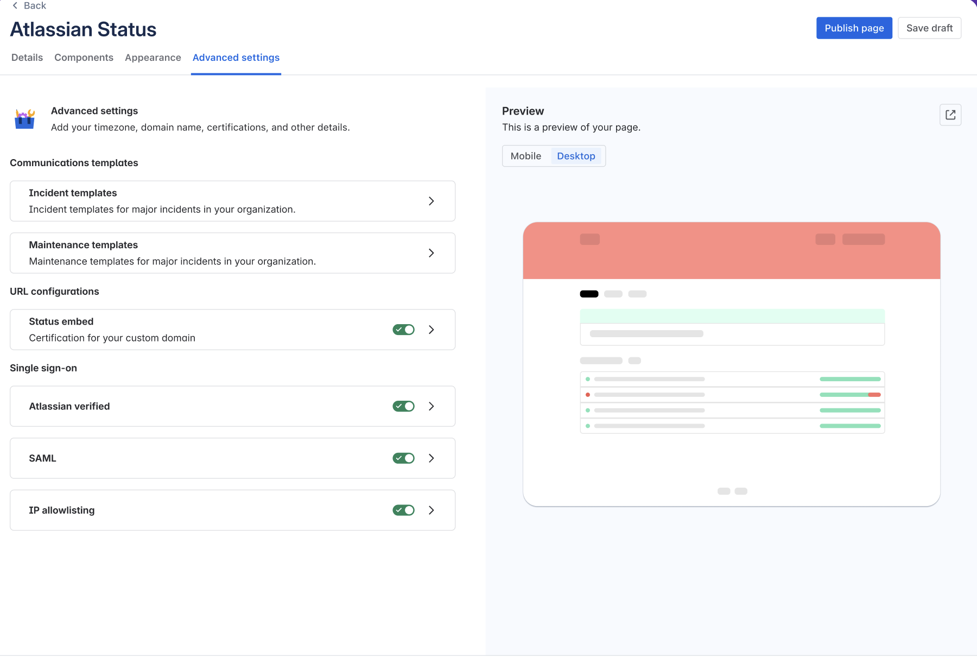Open Incident templates chevron arrow
This screenshot has width=977, height=657.
tap(431, 201)
